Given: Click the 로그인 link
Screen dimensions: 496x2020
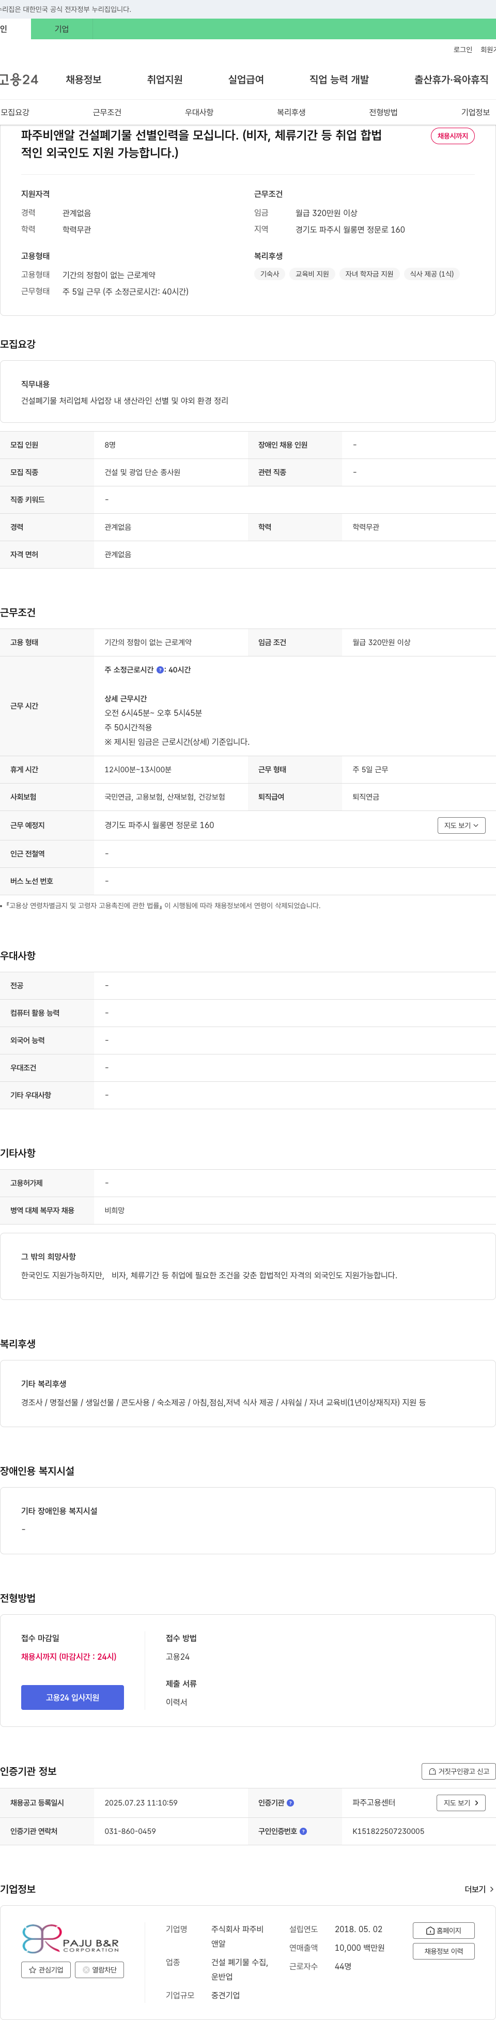Looking at the screenshot, I should tap(463, 50).
